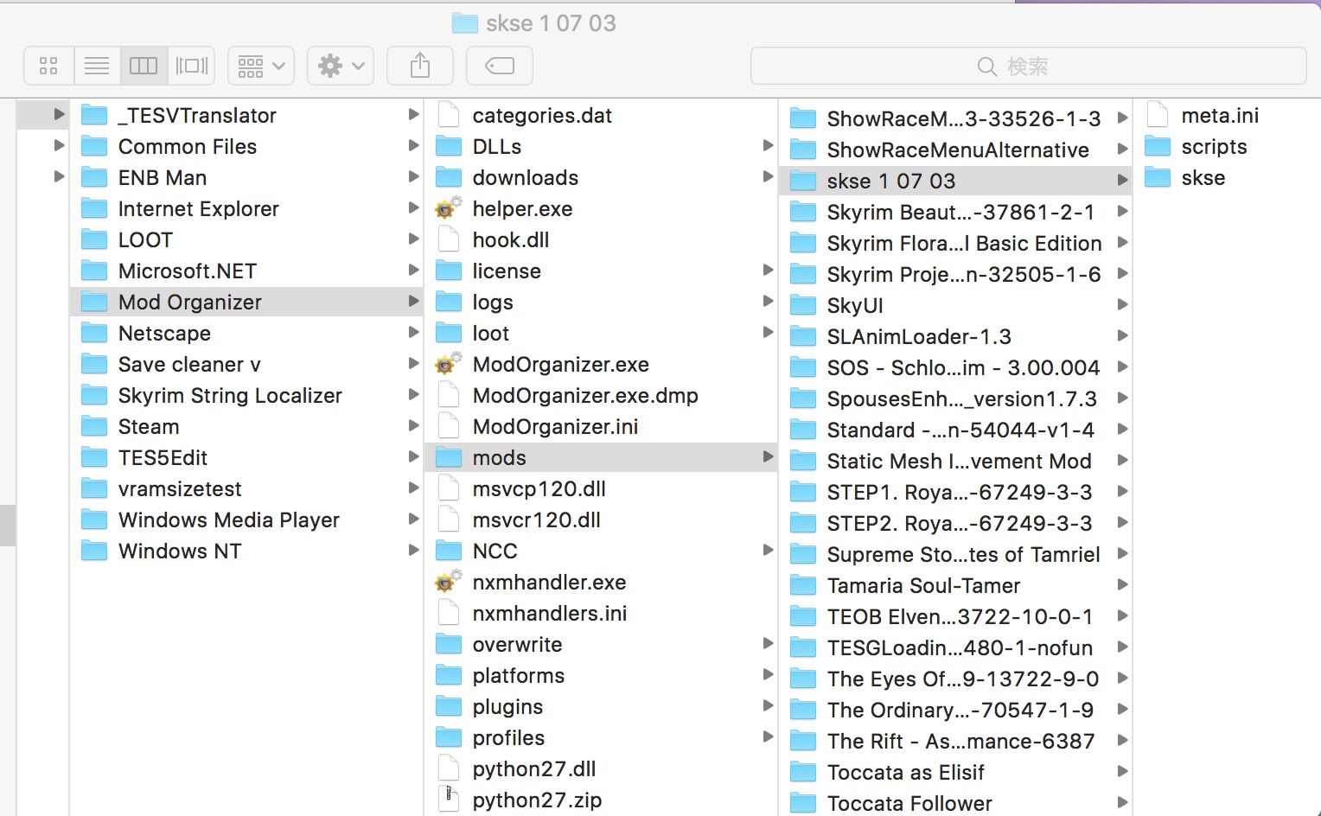Click the skse 1 07 03 title folder icon
1321x816 pixels.
click(x=465, y=23)
